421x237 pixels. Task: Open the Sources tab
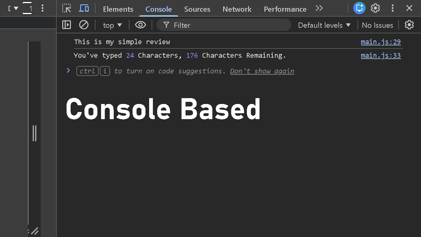[197, 9]
